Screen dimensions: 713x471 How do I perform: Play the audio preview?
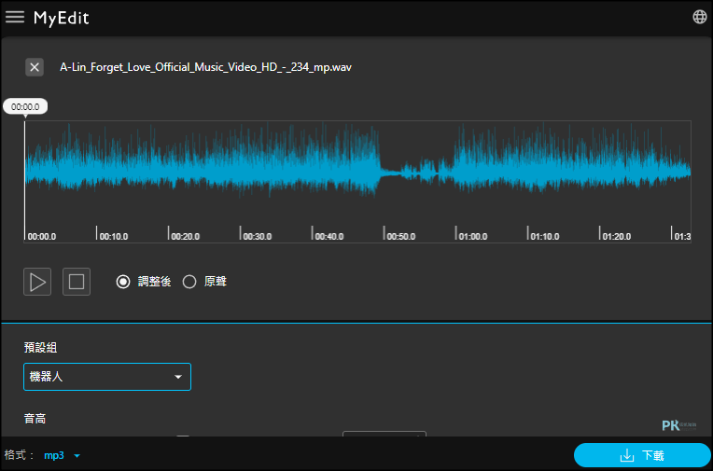37,282
